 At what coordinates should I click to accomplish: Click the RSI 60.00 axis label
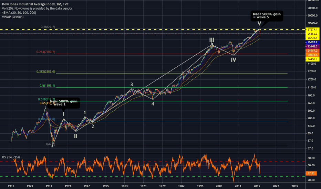pos(311,166)
